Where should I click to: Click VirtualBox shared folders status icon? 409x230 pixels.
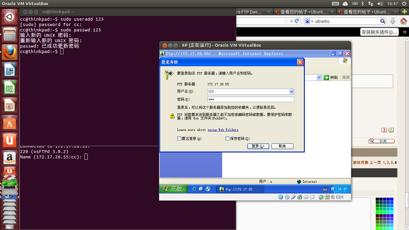[306, 197]
